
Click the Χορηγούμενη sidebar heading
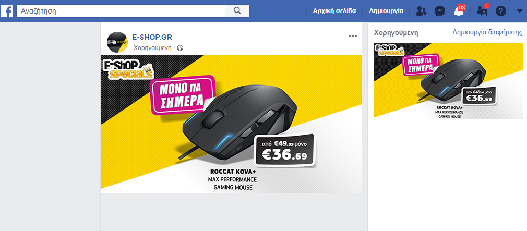point(396,33)
